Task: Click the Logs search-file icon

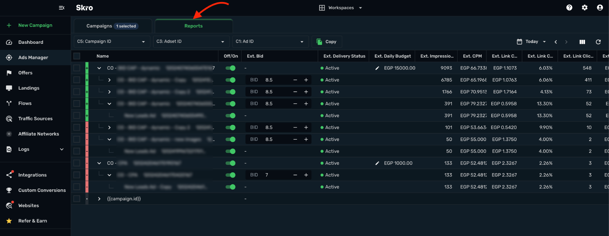Action: tap(9, 149)
